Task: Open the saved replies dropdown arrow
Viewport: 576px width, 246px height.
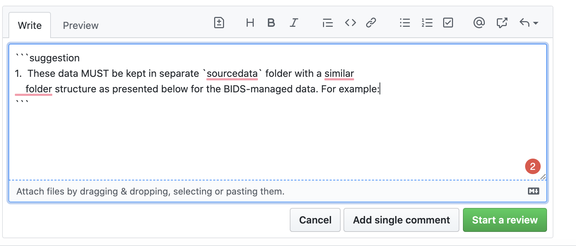Action: click(x=536, y=23)
